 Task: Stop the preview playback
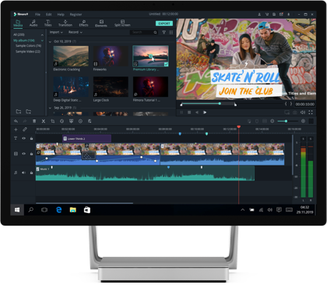[x=189, y=112]
